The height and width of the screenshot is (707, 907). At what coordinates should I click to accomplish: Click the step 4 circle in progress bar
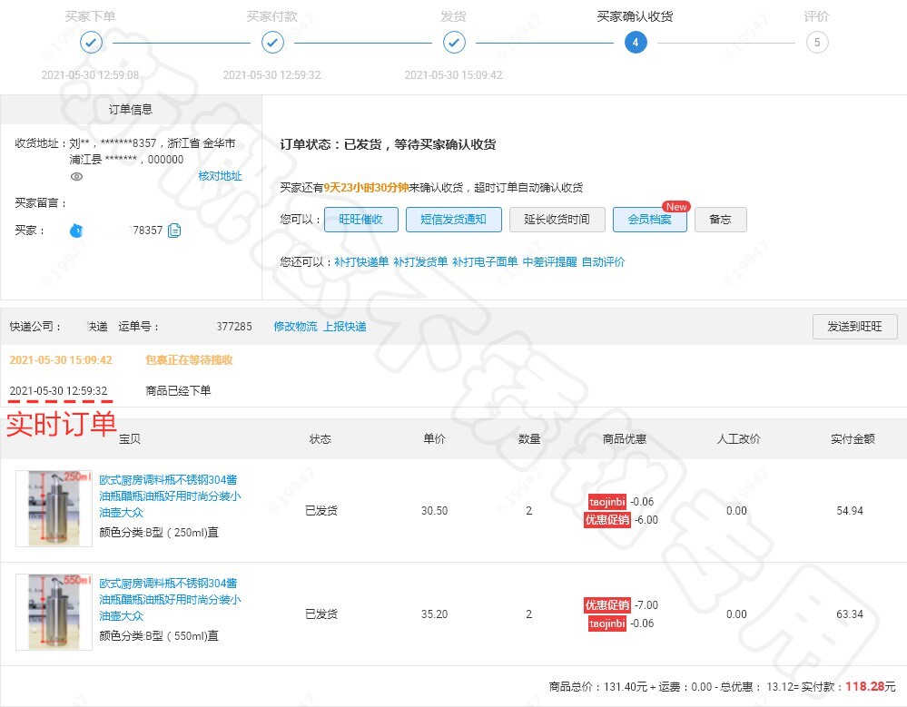click(636, 42)
